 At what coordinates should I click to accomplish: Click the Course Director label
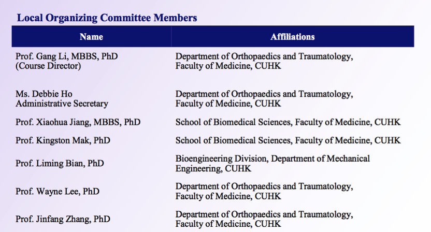pos(48,66)
